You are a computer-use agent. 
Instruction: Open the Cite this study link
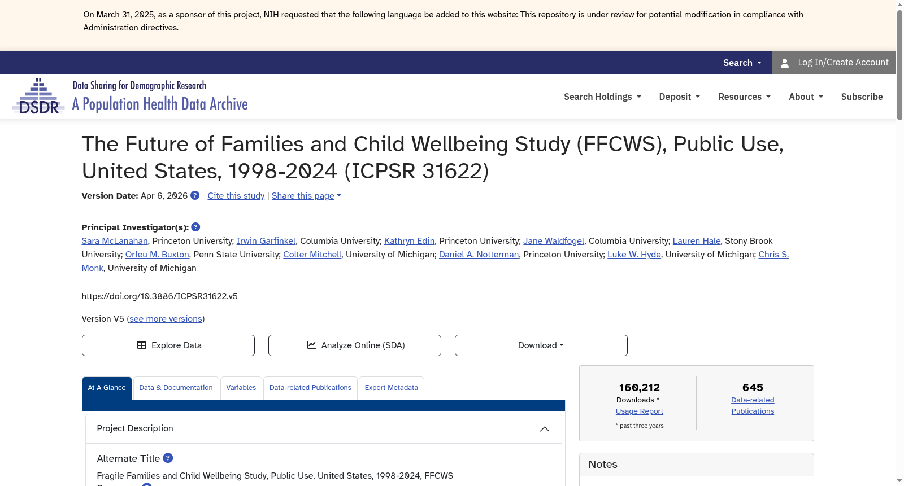click(x=236, y=195)
